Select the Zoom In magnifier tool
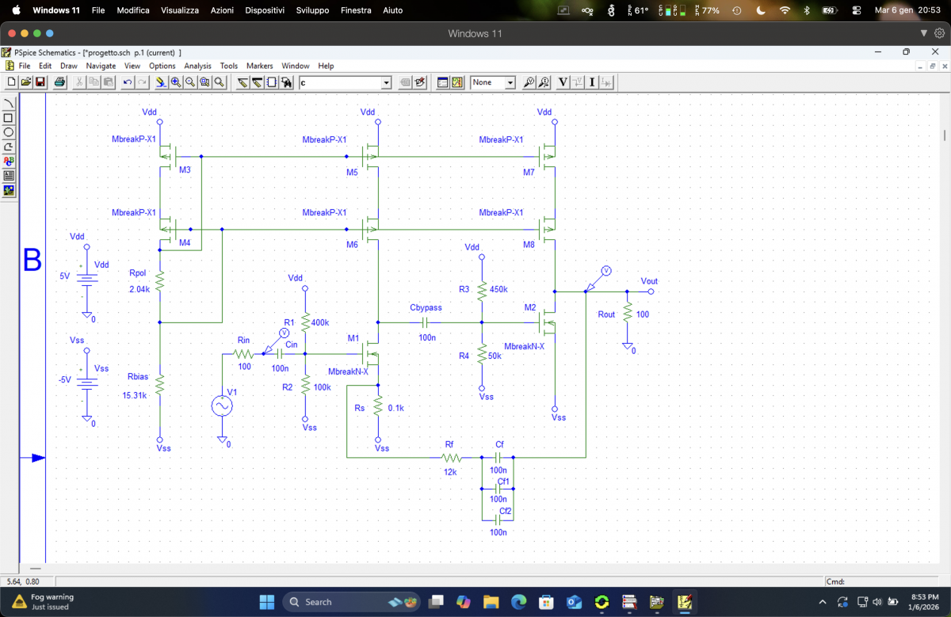This screenshot has width=951, height=617. coord(175,82)
